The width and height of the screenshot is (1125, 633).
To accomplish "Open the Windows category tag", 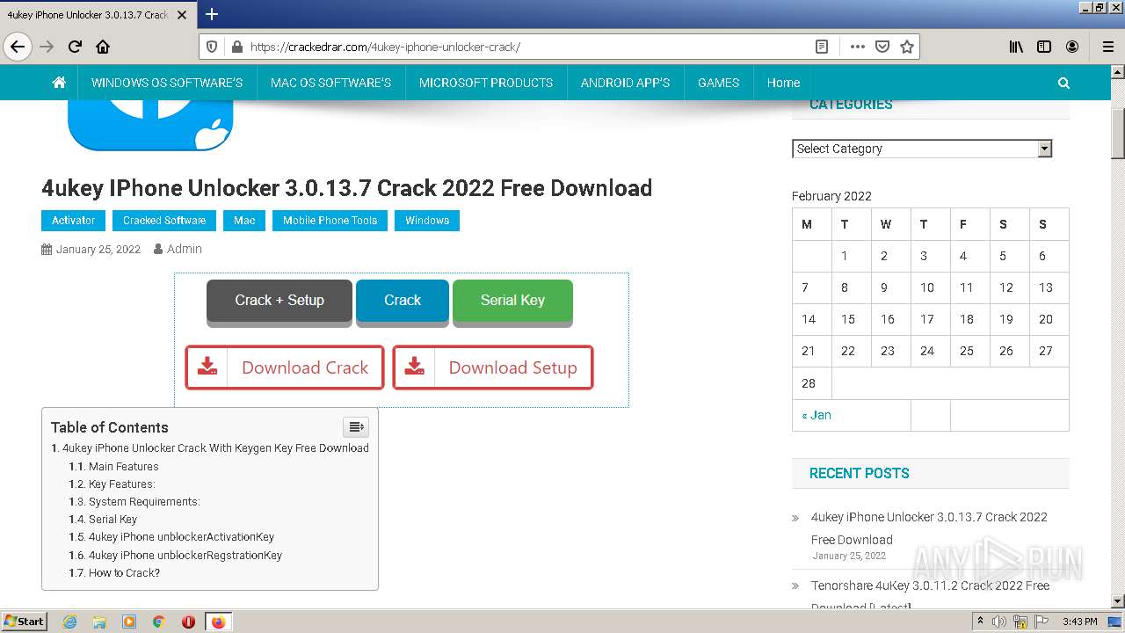I will (427, 221).
